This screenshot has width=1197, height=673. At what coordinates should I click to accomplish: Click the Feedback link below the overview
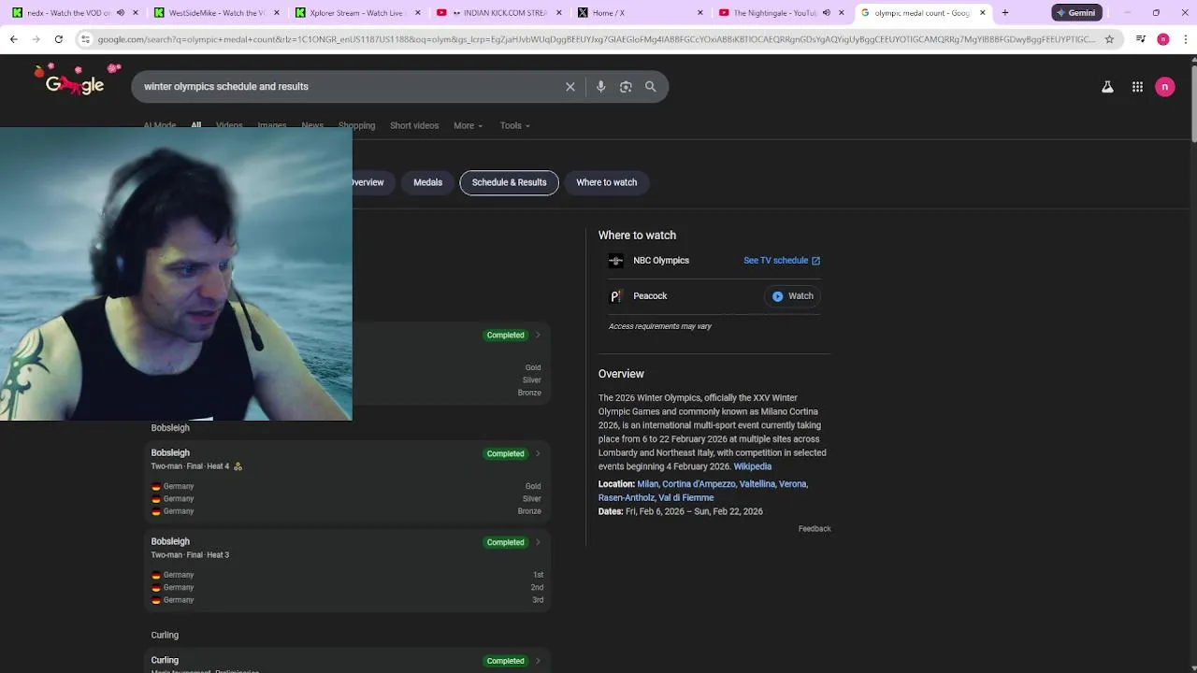[x=815, y=529]
